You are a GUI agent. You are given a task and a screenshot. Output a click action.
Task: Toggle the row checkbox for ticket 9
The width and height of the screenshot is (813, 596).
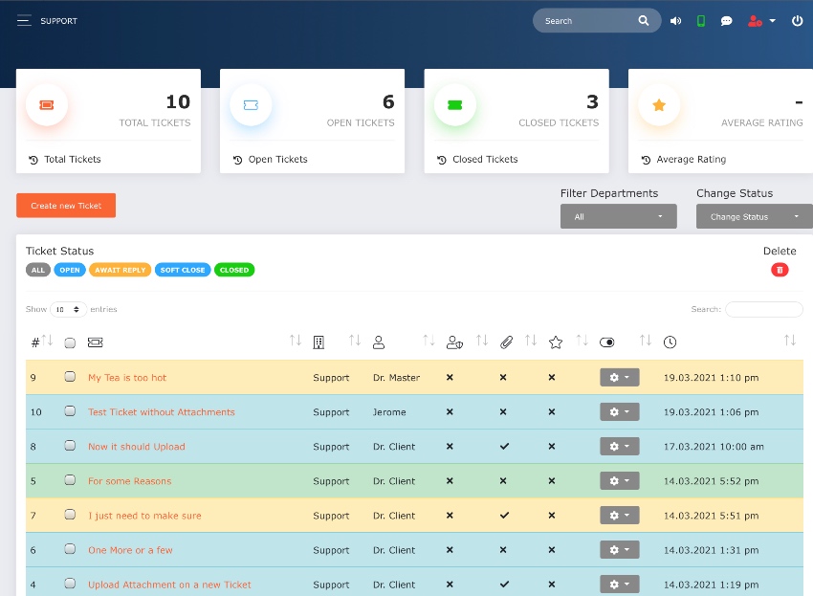[x=69, y=377]
